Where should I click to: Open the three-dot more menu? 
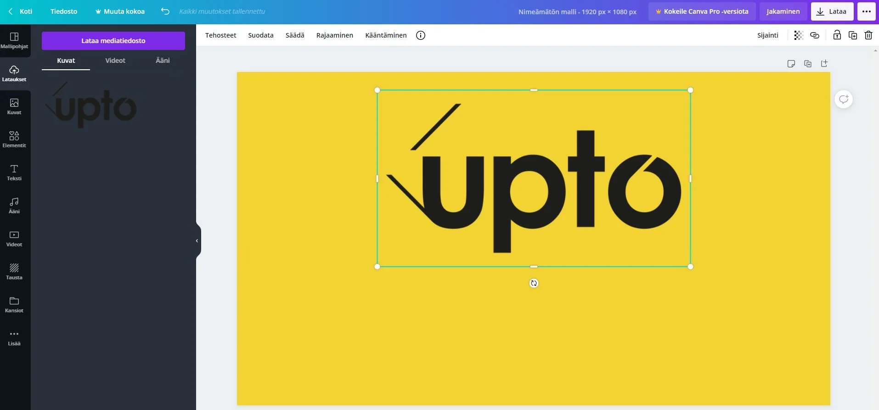[x=867, y=11]
